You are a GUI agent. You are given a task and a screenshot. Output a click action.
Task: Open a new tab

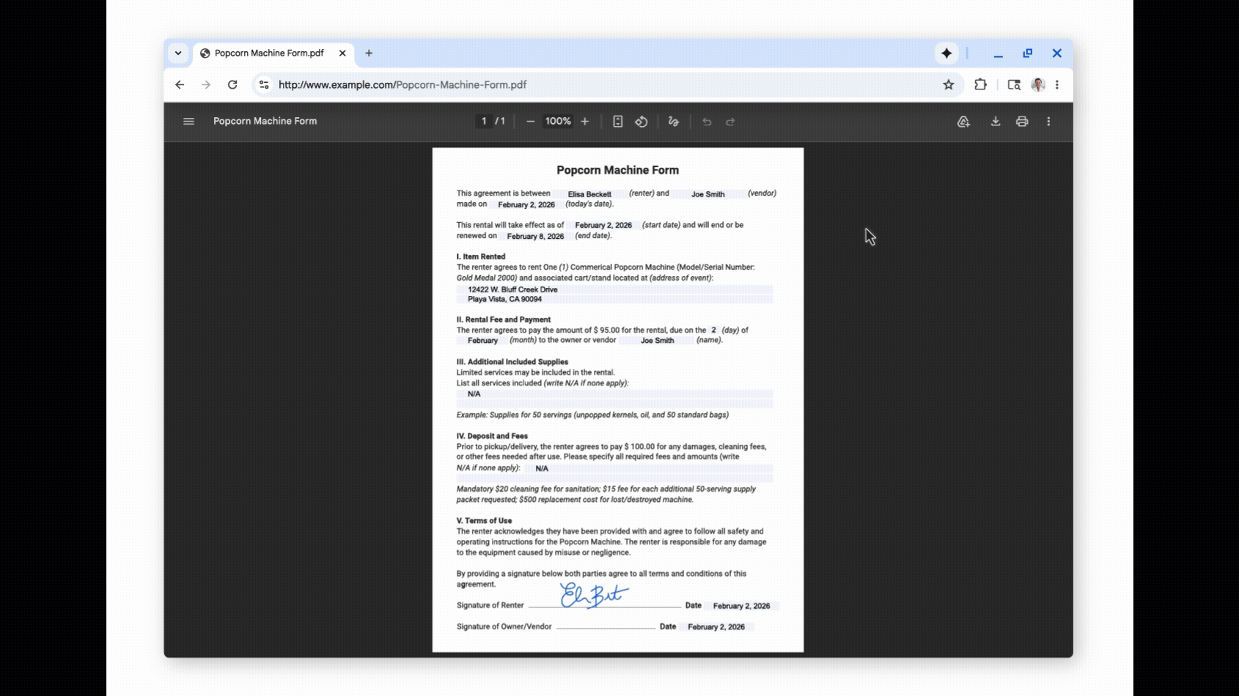coord(369,53)
